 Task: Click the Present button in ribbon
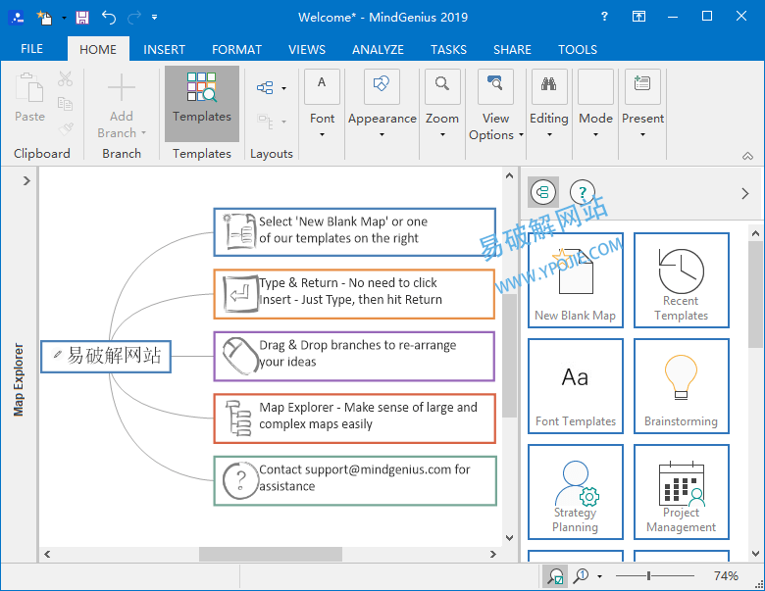pyautogui.click(x=642, y=104)
